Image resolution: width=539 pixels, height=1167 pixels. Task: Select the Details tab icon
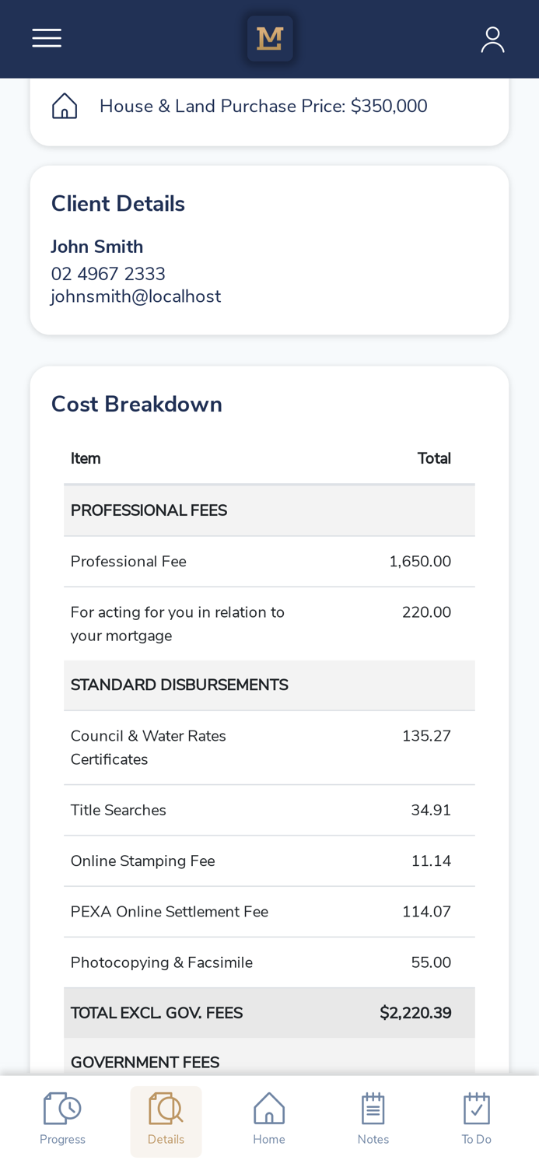point(166,1108)
